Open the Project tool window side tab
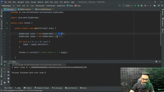The image size is (164, 92). coord(2,13)
